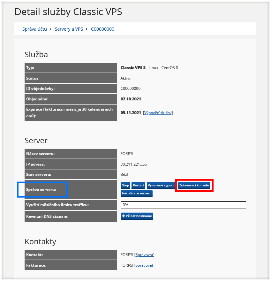Click the plus icon on Přidat hostname
271x281 pixels.
123,216
